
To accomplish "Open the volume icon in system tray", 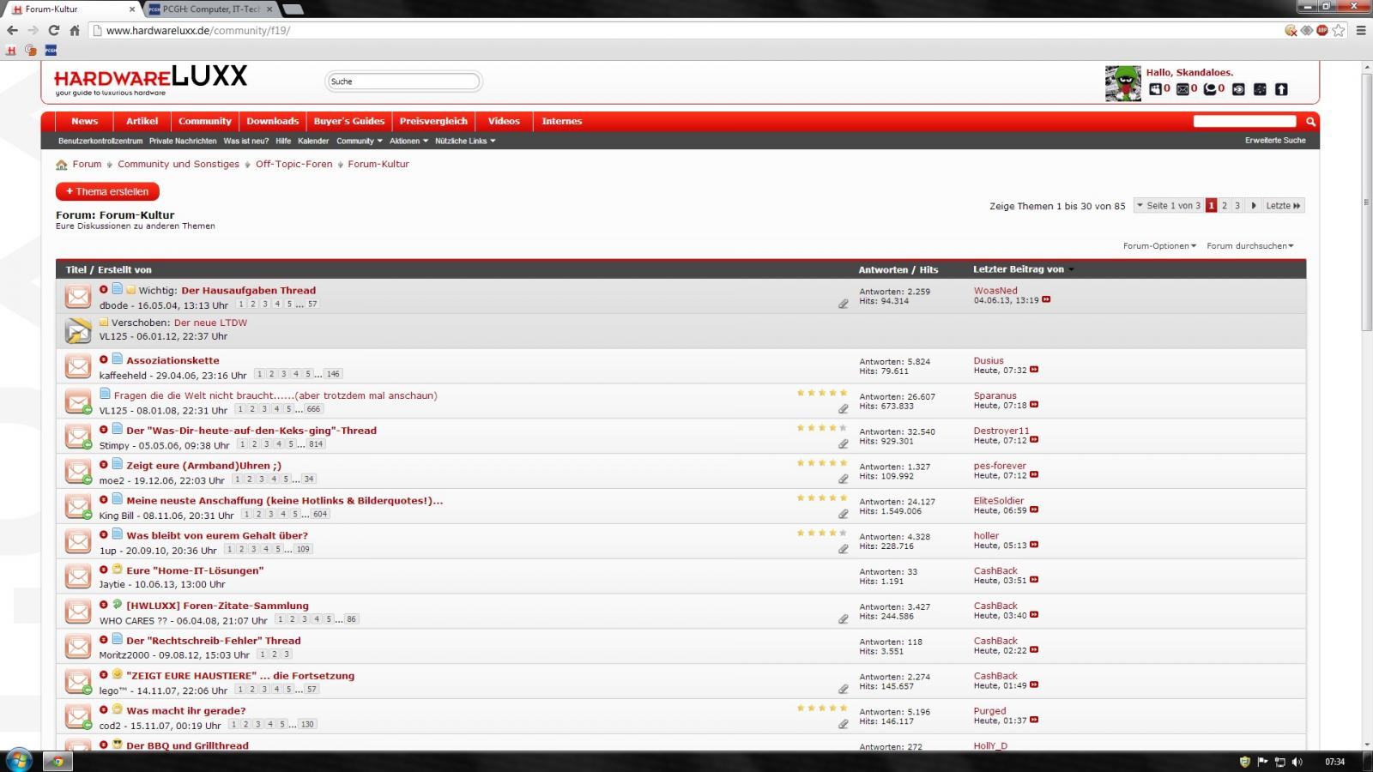I will tap(1297, 762).
